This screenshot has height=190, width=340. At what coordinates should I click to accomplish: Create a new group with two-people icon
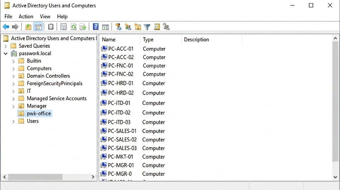128,27
